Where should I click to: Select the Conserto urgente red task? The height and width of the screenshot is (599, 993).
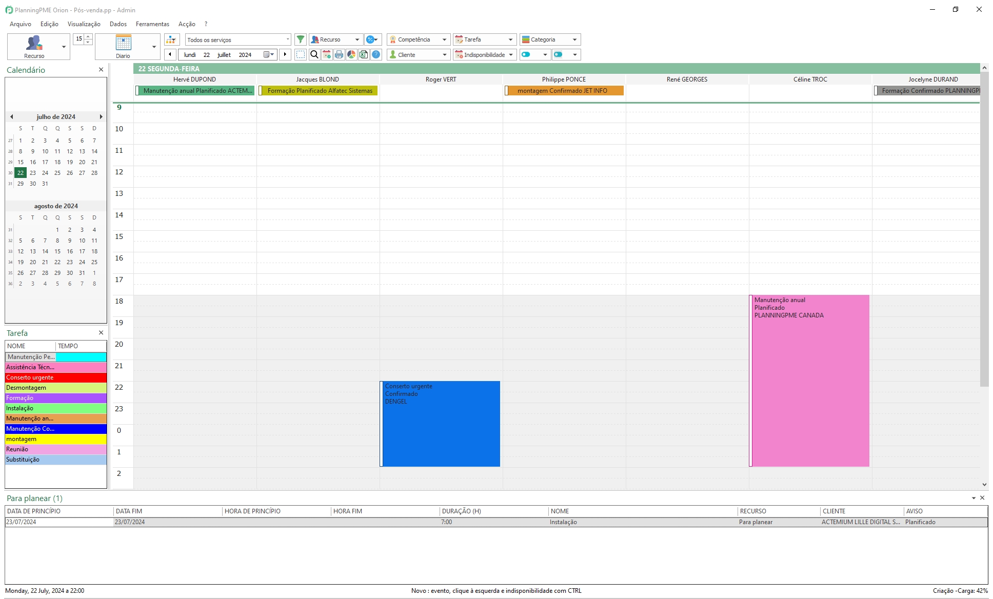click(56, 377)
